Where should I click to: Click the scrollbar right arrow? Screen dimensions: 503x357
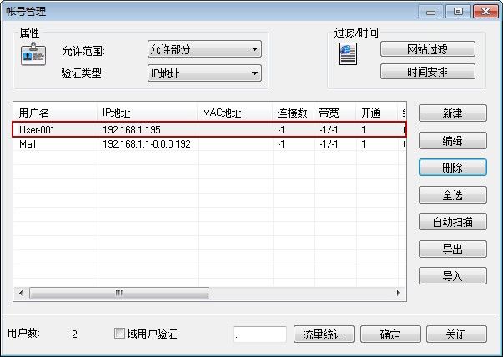[399, 293]
